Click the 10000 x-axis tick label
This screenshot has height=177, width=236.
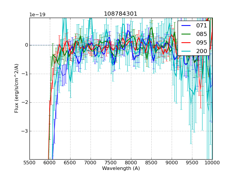pos(212,163)
